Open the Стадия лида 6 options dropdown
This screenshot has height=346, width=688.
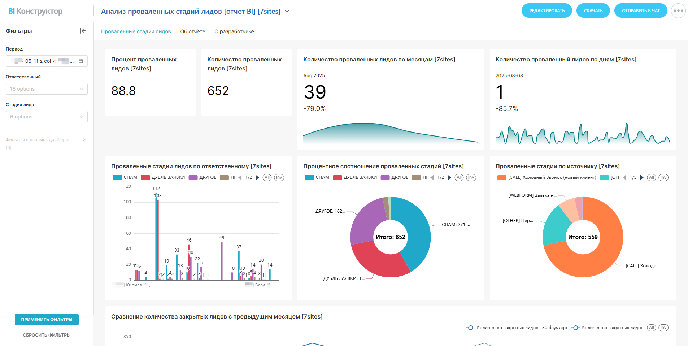point(47,117)
